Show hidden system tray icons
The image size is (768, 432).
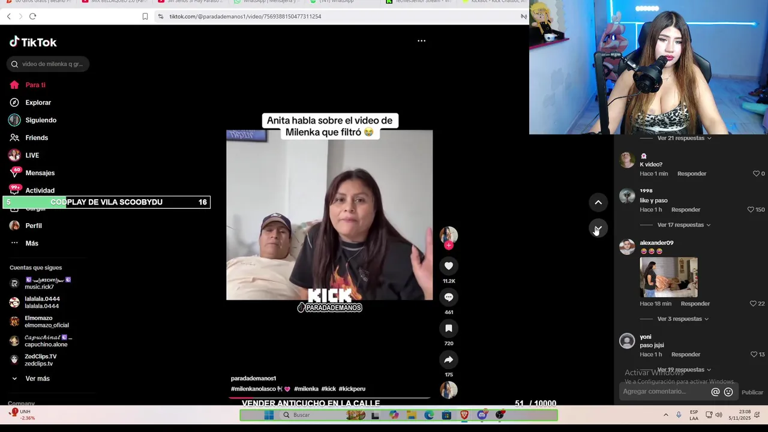(x=665, y=415)
